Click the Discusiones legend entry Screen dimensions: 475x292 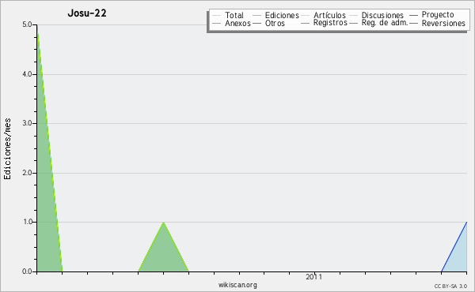click(x=377, y=15)
